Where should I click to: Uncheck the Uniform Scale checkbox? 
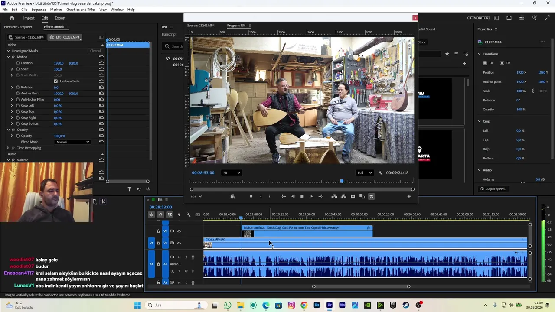click(x=55, y=81)
